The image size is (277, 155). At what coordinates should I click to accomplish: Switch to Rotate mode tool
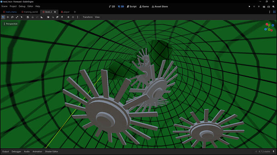12,17
